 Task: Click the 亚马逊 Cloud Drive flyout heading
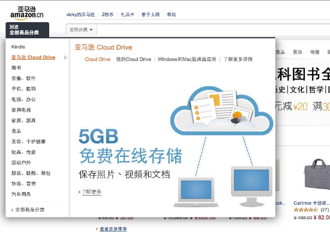pyautogui.click(x=103, y=47)
